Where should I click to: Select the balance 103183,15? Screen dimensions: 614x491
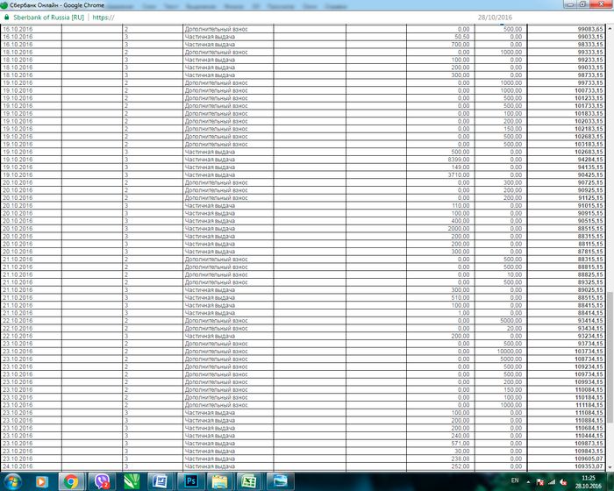click(589, 144)
